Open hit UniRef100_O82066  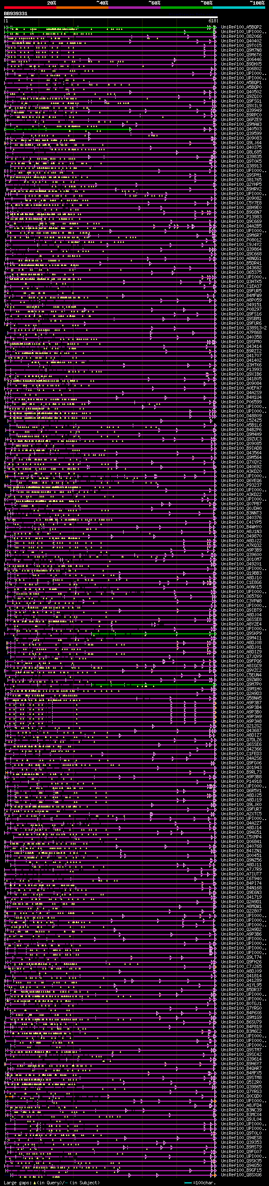click(x=241, y=36)
